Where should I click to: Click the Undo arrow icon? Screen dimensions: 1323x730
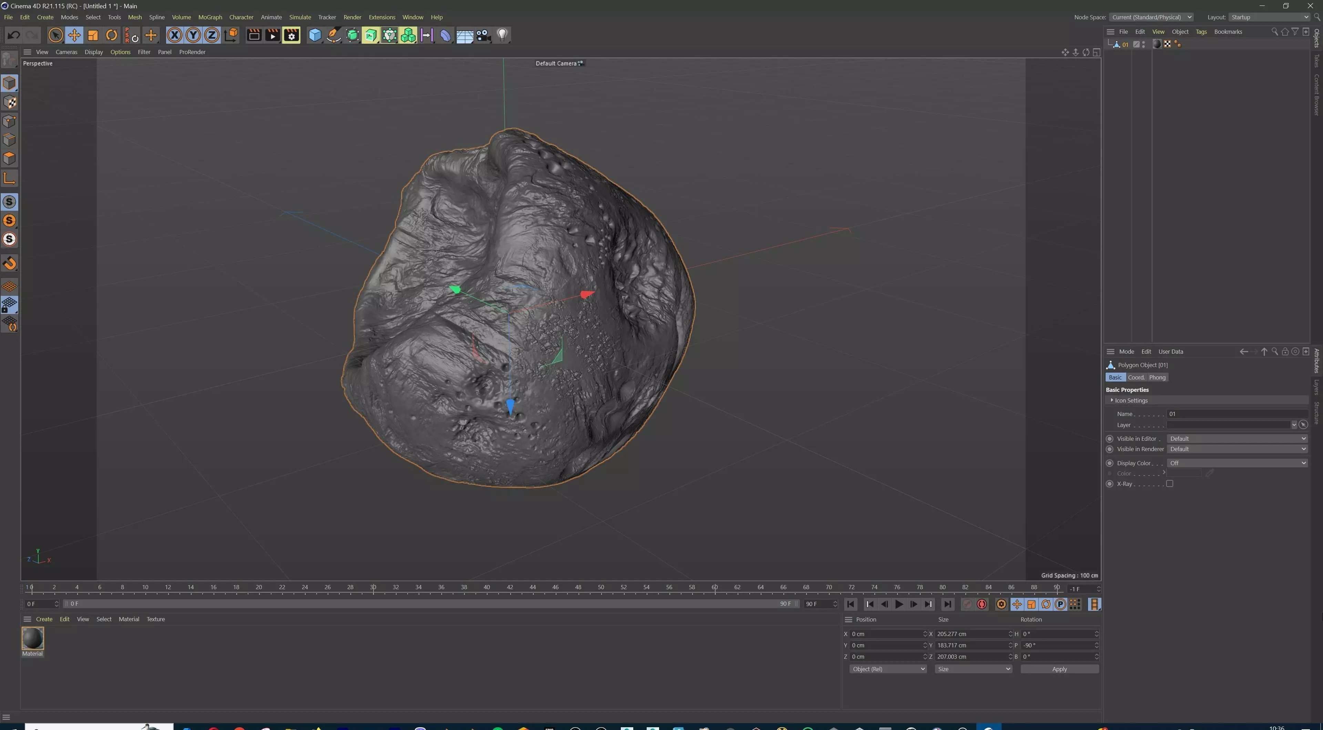coord(14,35)
